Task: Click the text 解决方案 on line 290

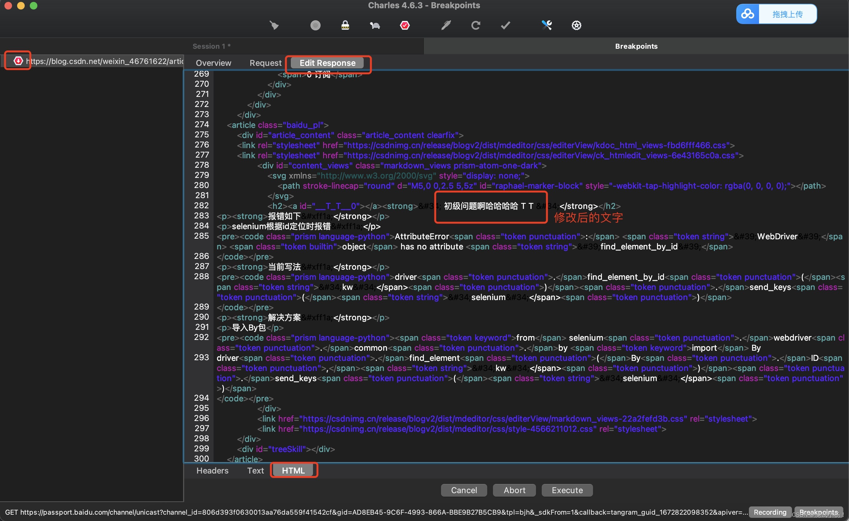Action: (x=284, y=317)
